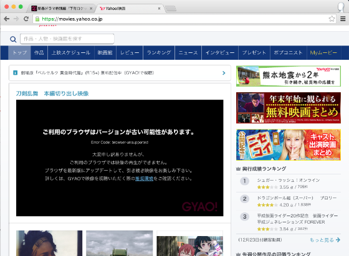Open the woman portrait thumbnail below the player

(49, 244)
